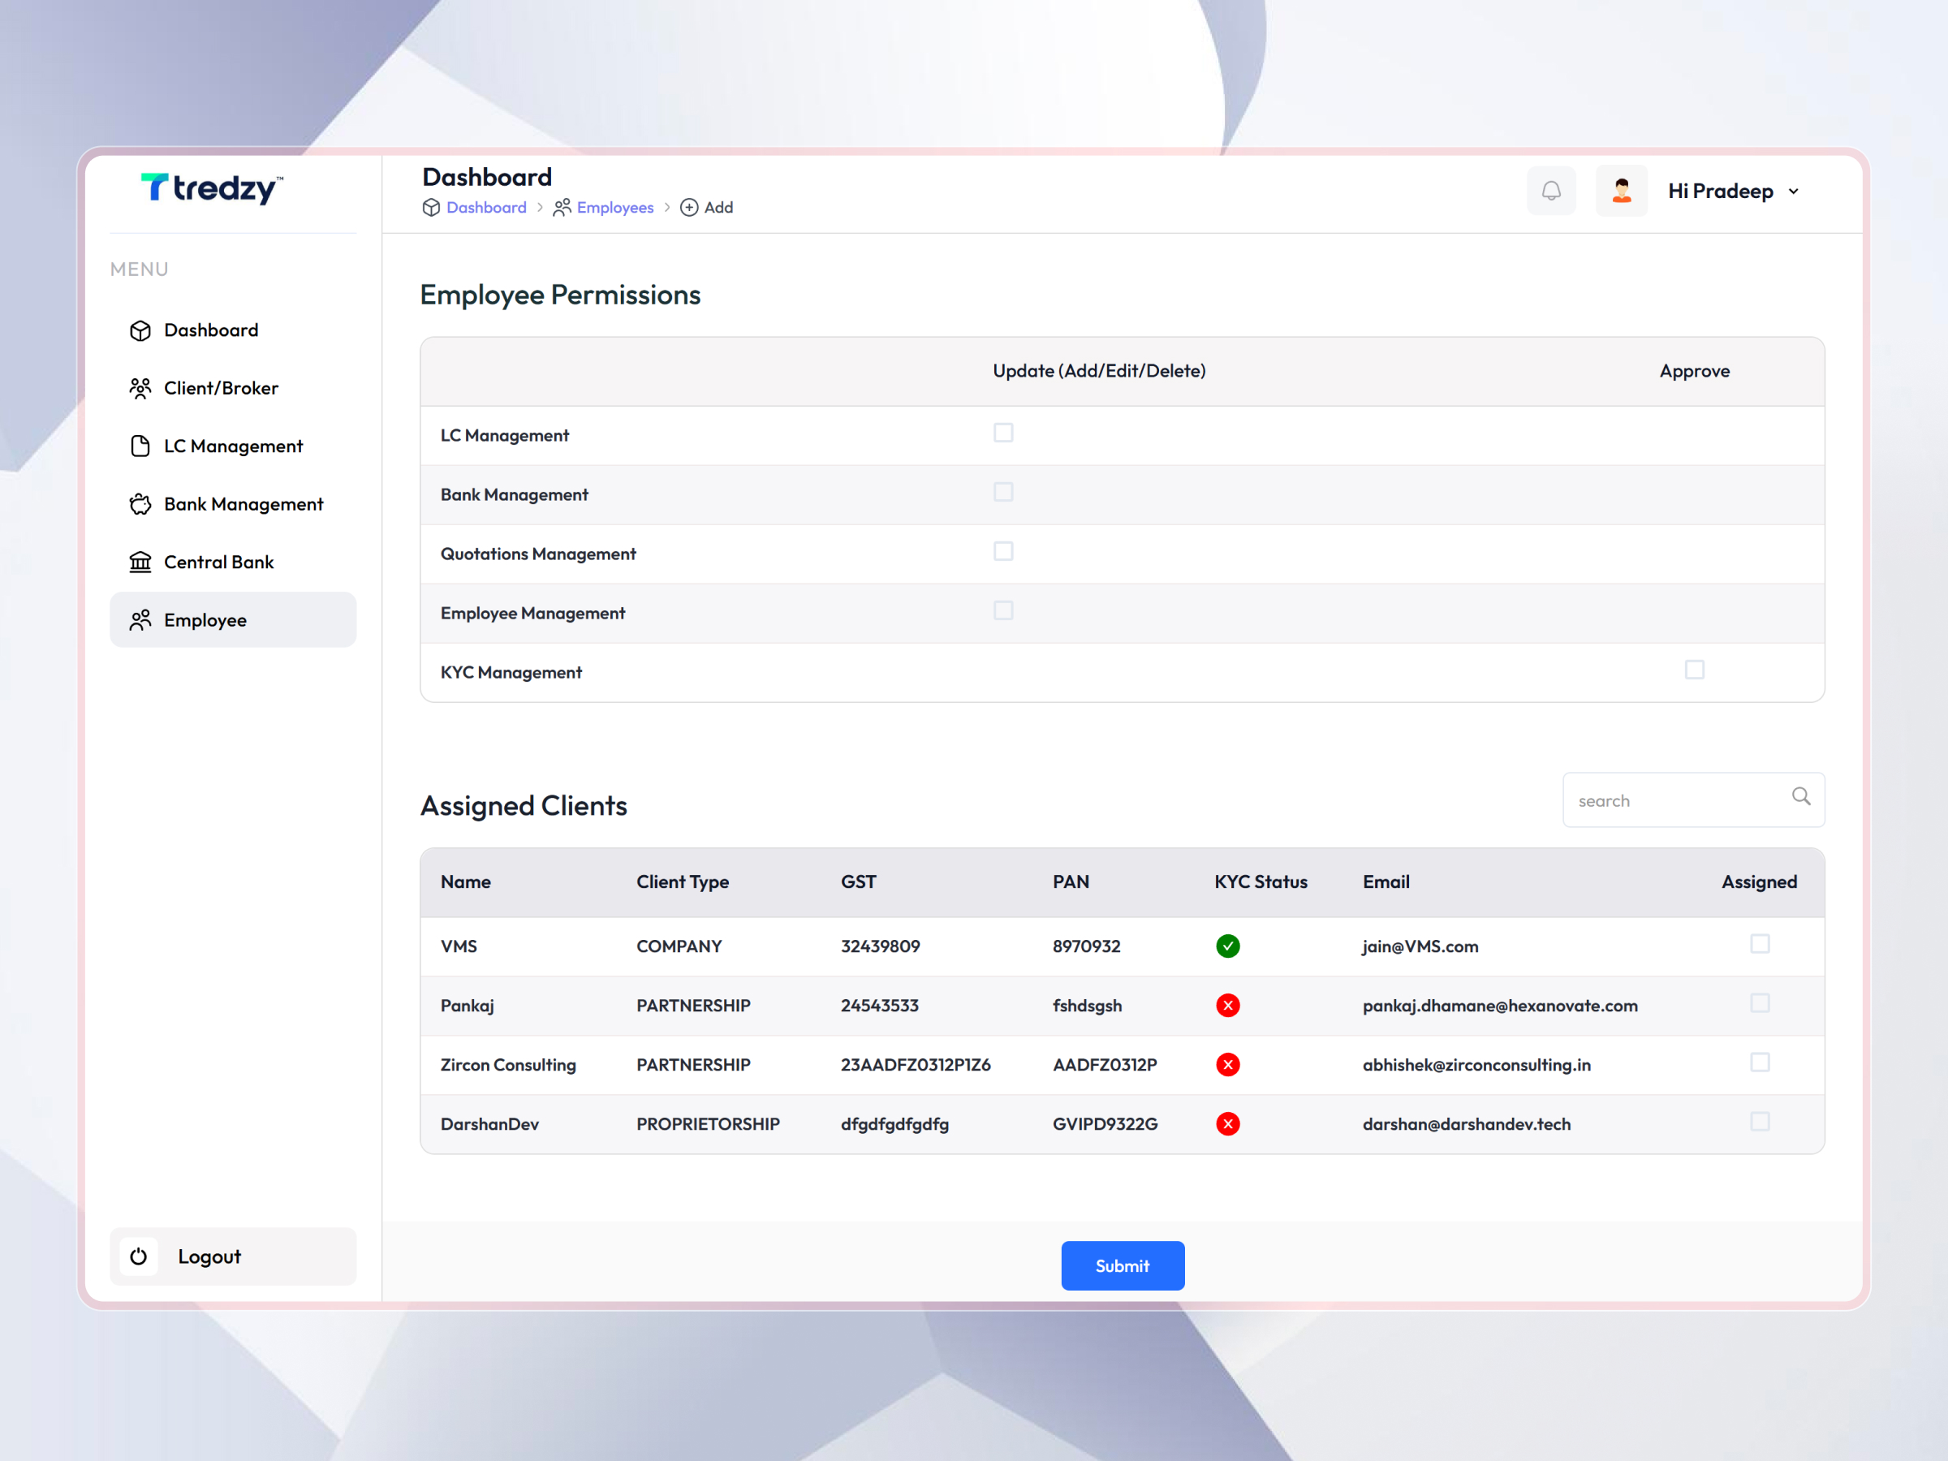Follow the Employees breadcrumb link
Screen dimensions: 1948x1461
[614, 207]
